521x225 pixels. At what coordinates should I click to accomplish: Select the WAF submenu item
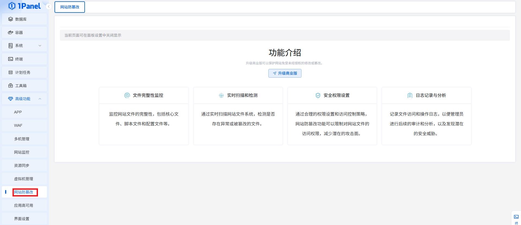tap(24, 125)
